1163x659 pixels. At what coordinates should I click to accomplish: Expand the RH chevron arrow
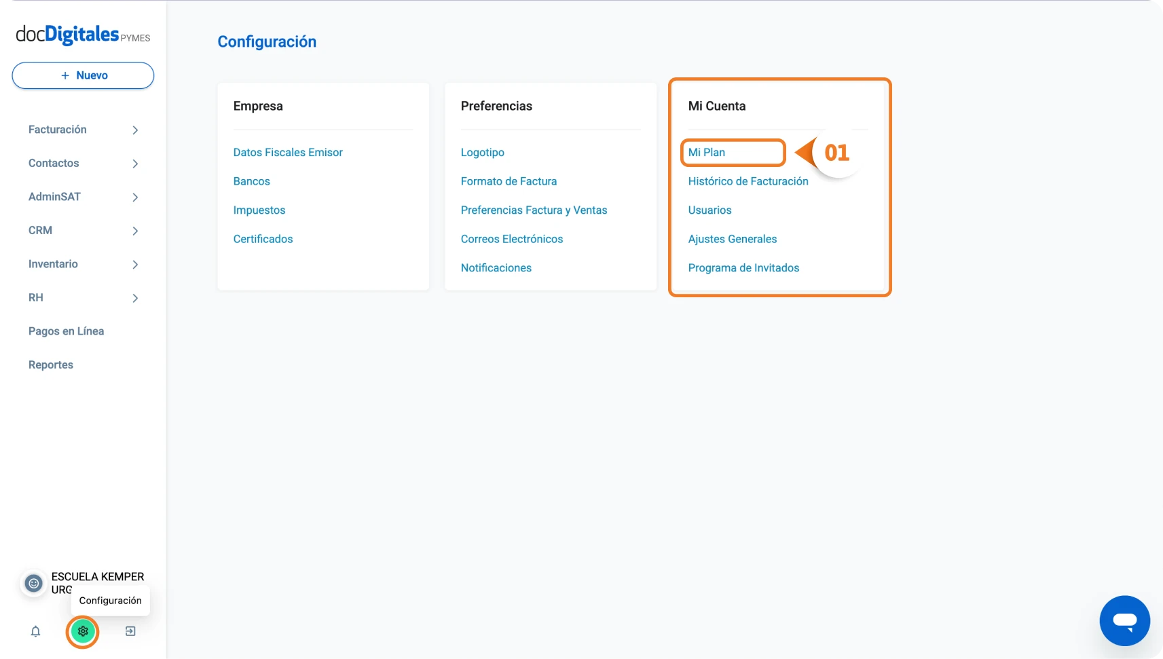click(135, 298)
